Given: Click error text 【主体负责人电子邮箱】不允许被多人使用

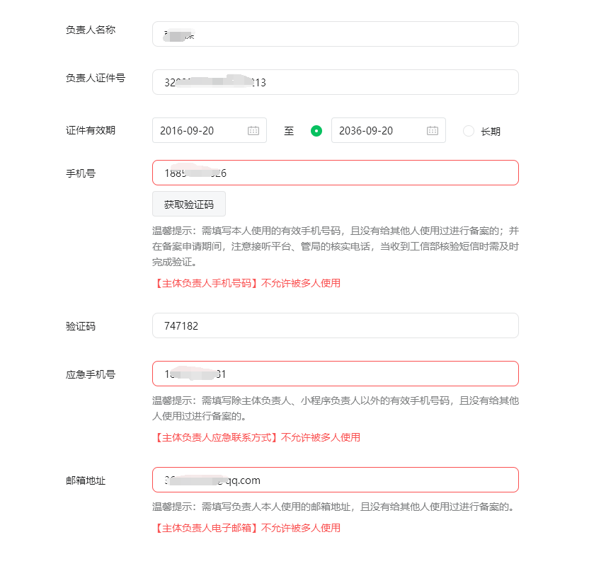Looking at the screenshot, I should pyautogui.click(x=246, y=528).
